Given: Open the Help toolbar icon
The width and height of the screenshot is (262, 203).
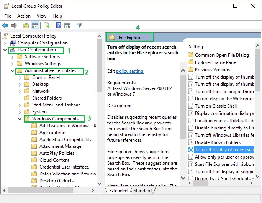Looking at the screenshot, I should click(x=58, y=26).
